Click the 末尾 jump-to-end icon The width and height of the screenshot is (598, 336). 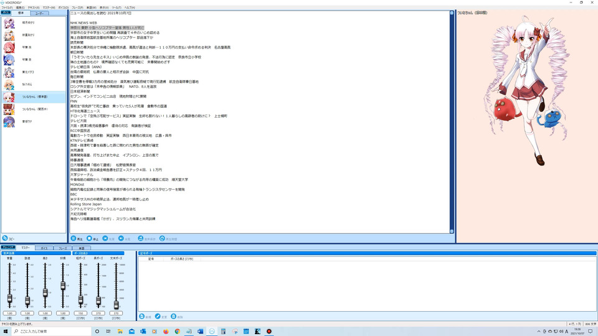121,238
